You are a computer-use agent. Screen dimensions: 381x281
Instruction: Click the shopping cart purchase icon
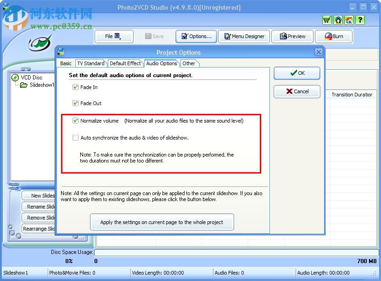pos(327,20)
